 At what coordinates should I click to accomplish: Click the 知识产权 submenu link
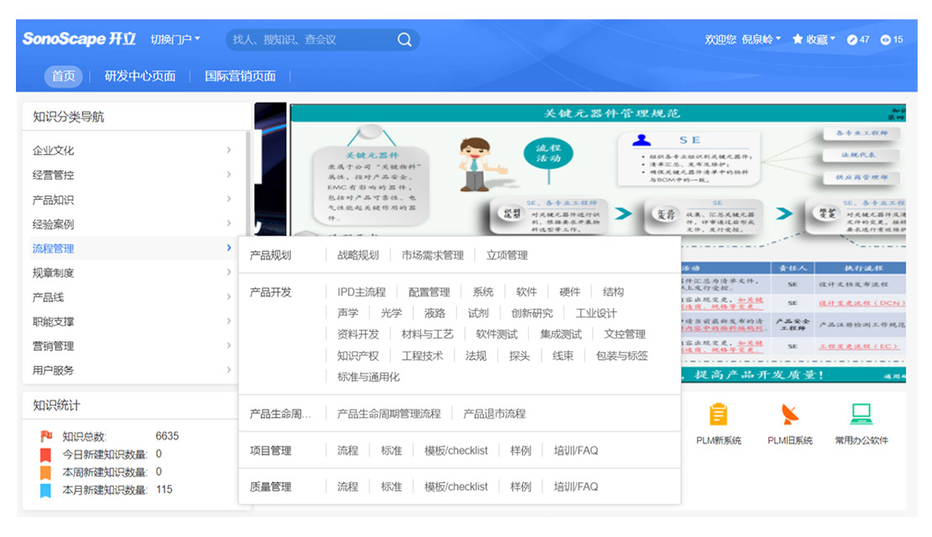[358, 356]
